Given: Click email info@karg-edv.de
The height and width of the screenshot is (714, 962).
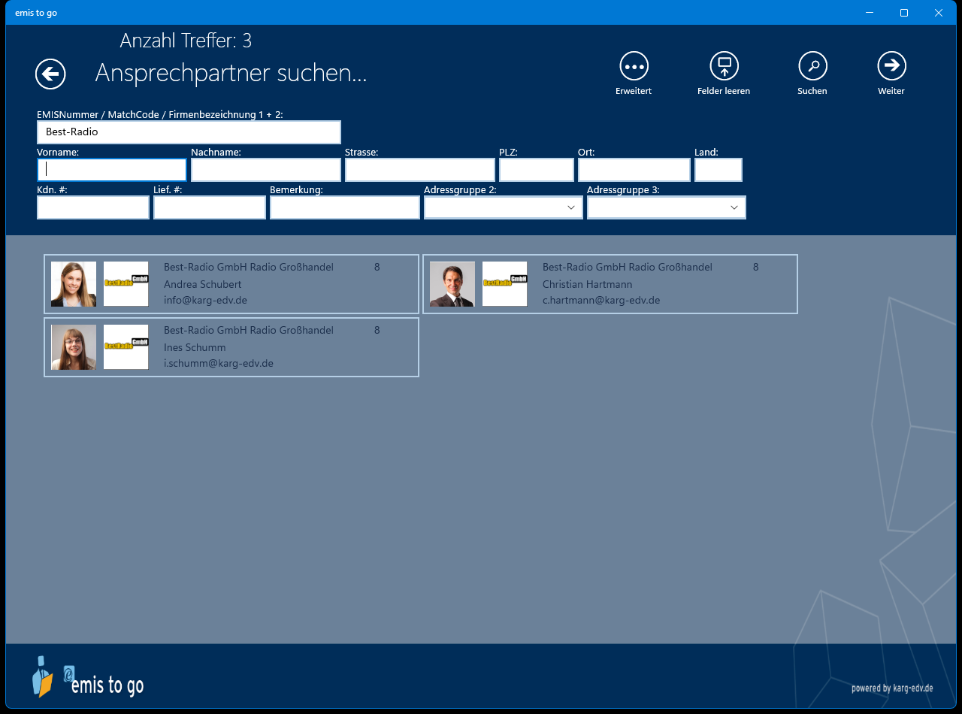Looking at the screenshot, I should tap(205, 300).
